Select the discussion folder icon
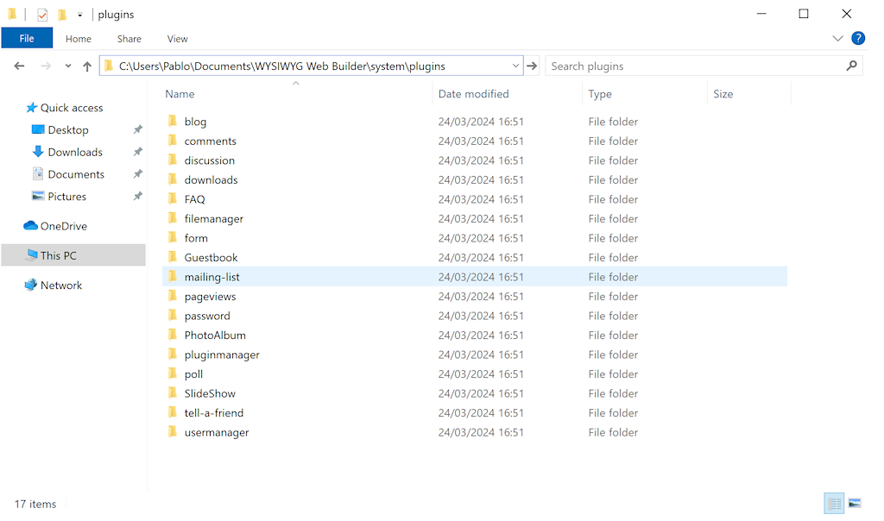Viewport: 884px width, 521px height. click(173, 160)
